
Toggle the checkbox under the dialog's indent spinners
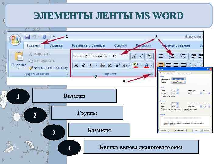[162, 96]
